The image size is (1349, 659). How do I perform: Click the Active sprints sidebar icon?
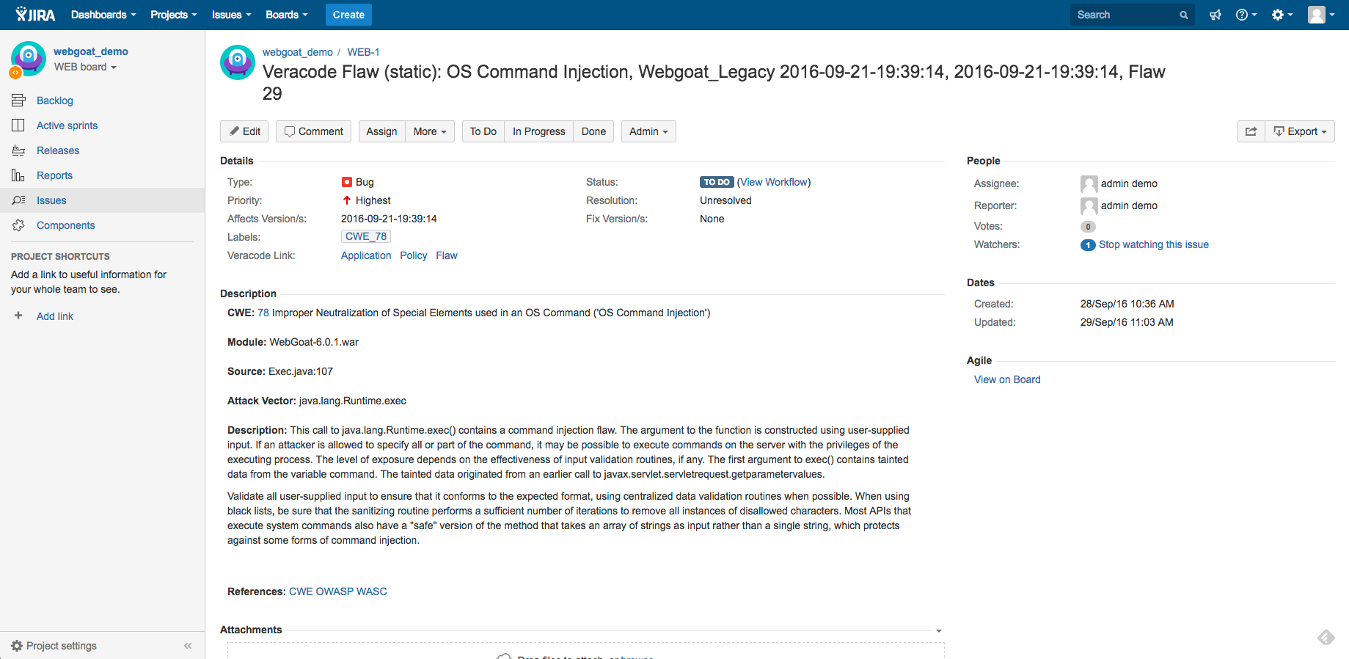point(18,125)
